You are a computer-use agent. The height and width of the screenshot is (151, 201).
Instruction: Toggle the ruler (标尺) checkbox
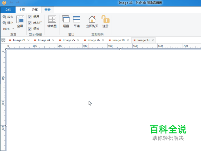tap(30, 17)
